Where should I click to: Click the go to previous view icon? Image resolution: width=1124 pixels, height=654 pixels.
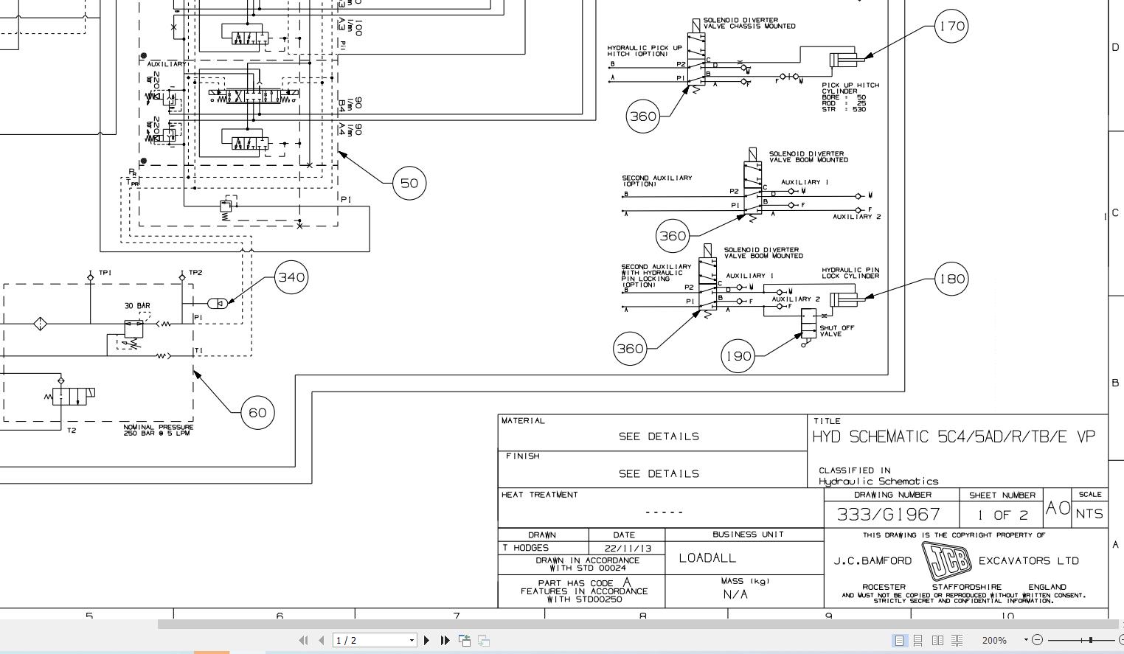[465, 640]
